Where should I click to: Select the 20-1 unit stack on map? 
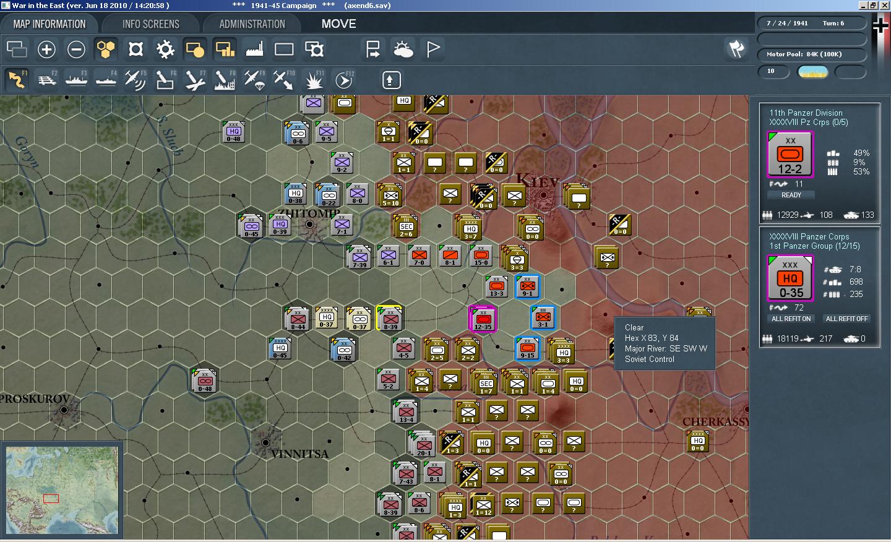423,444
